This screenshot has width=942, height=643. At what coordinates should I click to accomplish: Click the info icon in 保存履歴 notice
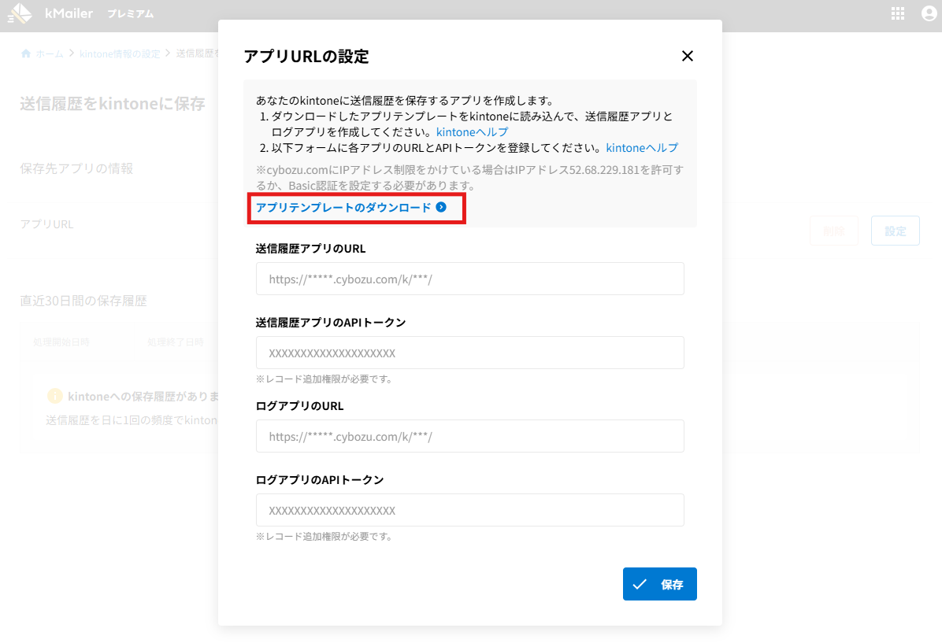point(54,396)
